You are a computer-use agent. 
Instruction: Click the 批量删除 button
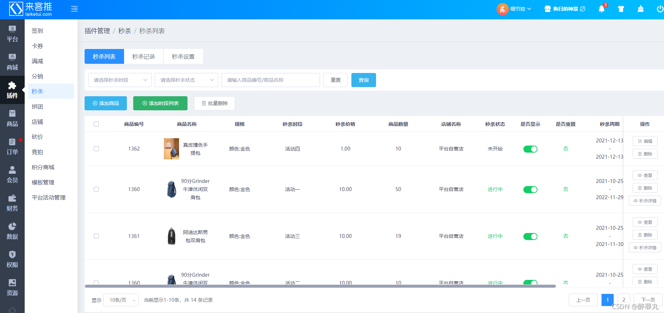214,103
